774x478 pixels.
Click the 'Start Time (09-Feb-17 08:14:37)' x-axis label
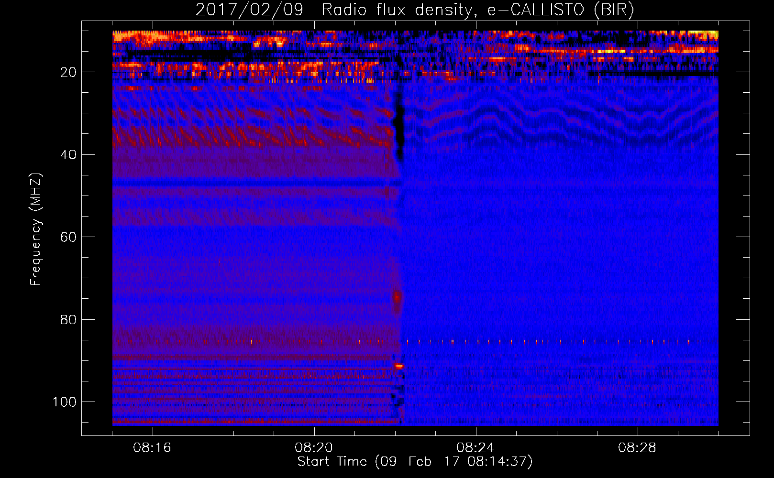415,462
